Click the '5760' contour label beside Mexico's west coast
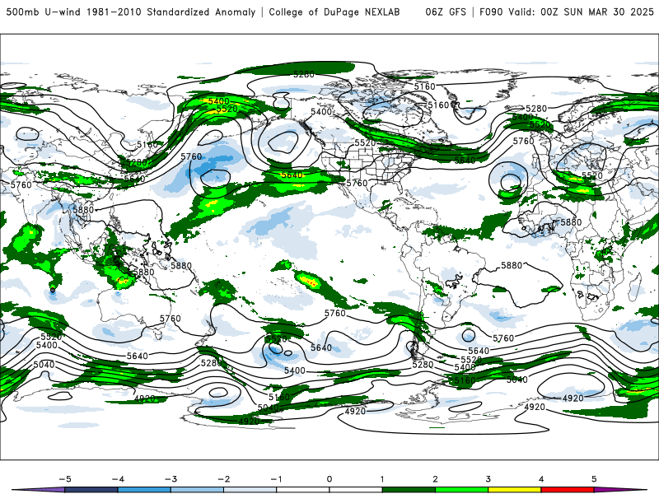Screen dimensions: 659x494 click(357, 183)
